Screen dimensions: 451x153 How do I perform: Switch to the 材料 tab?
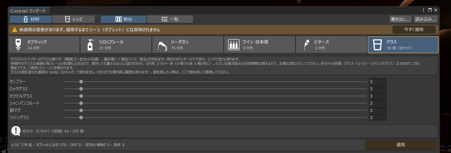(x=31, y=19)
